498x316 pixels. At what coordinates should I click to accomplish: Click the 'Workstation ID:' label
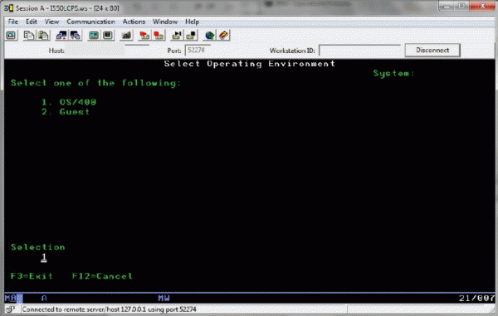coord(292,51)
